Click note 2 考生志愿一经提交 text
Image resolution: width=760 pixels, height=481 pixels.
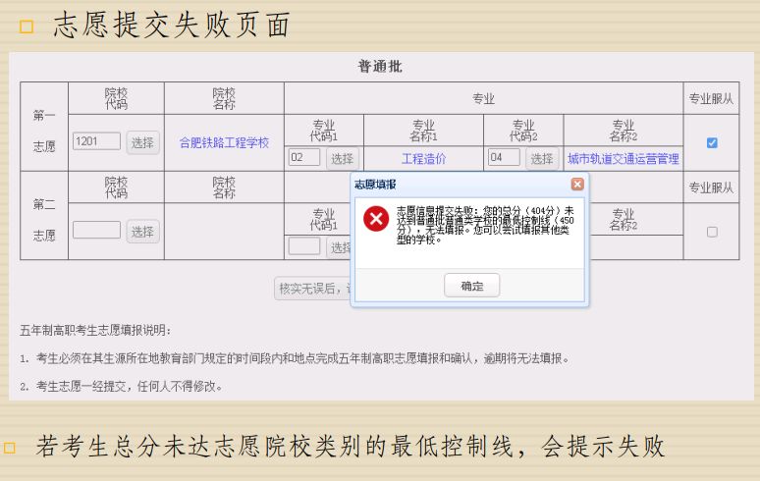(x=122, y=387)
